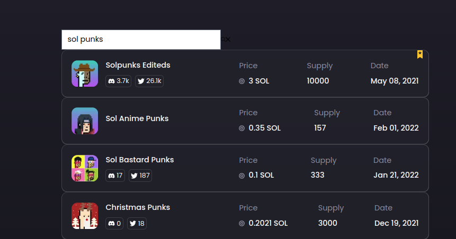Open the Sol Bastard Punks title
Viewport: 456px width, 239px height.
point(140,160)
